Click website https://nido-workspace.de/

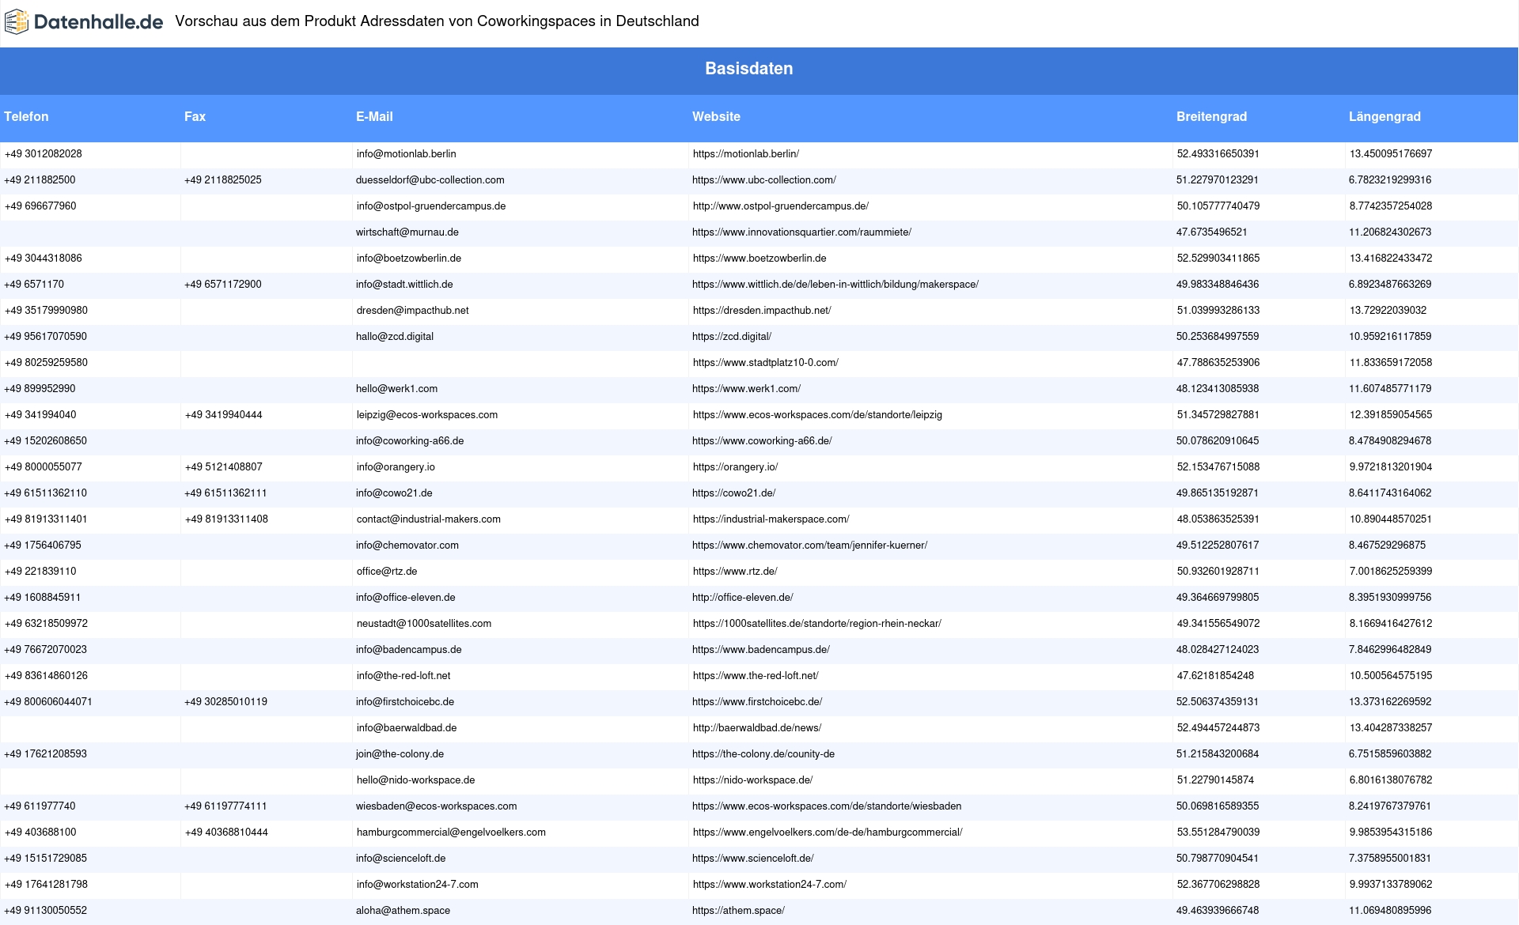[x=753, y=780]
